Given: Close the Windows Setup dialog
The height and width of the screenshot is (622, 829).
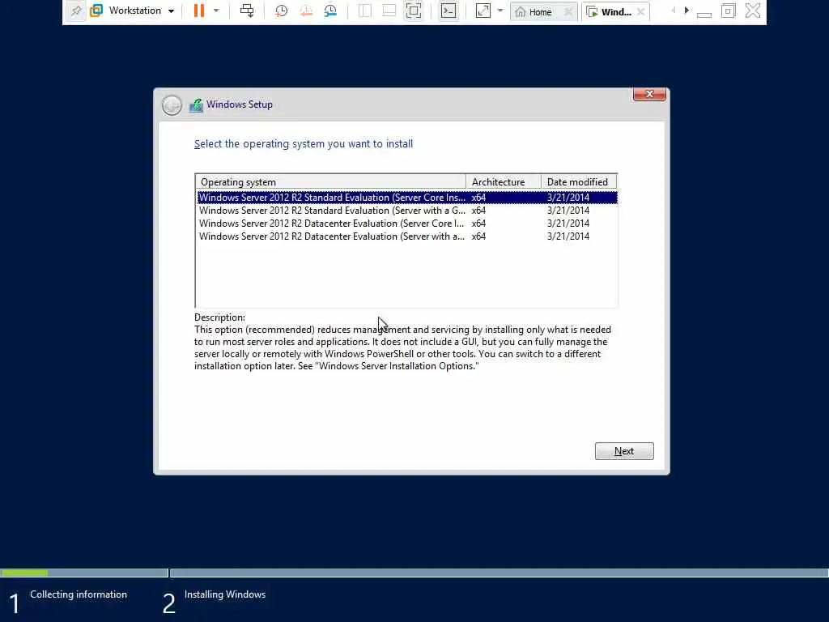Looking at the screenshot, I should tap(649, 94).
